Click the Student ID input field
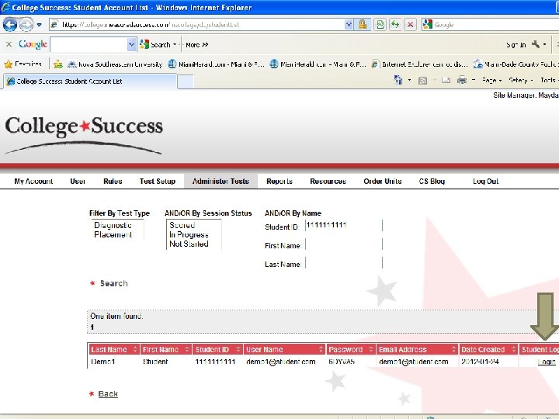Image resolution: width=559 pixels, height=419 pixels. tap(344, 225)
